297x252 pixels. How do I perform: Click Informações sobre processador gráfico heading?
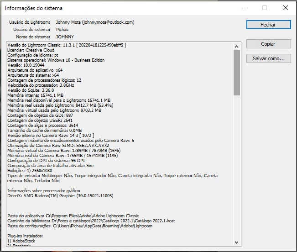[x=44, y=191]
